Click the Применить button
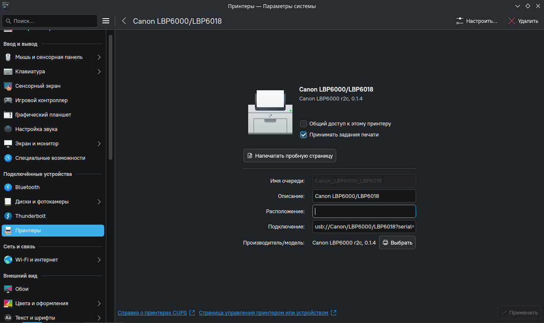The height and width of the screenshot is (323, 544). click(x=519, y=313)
